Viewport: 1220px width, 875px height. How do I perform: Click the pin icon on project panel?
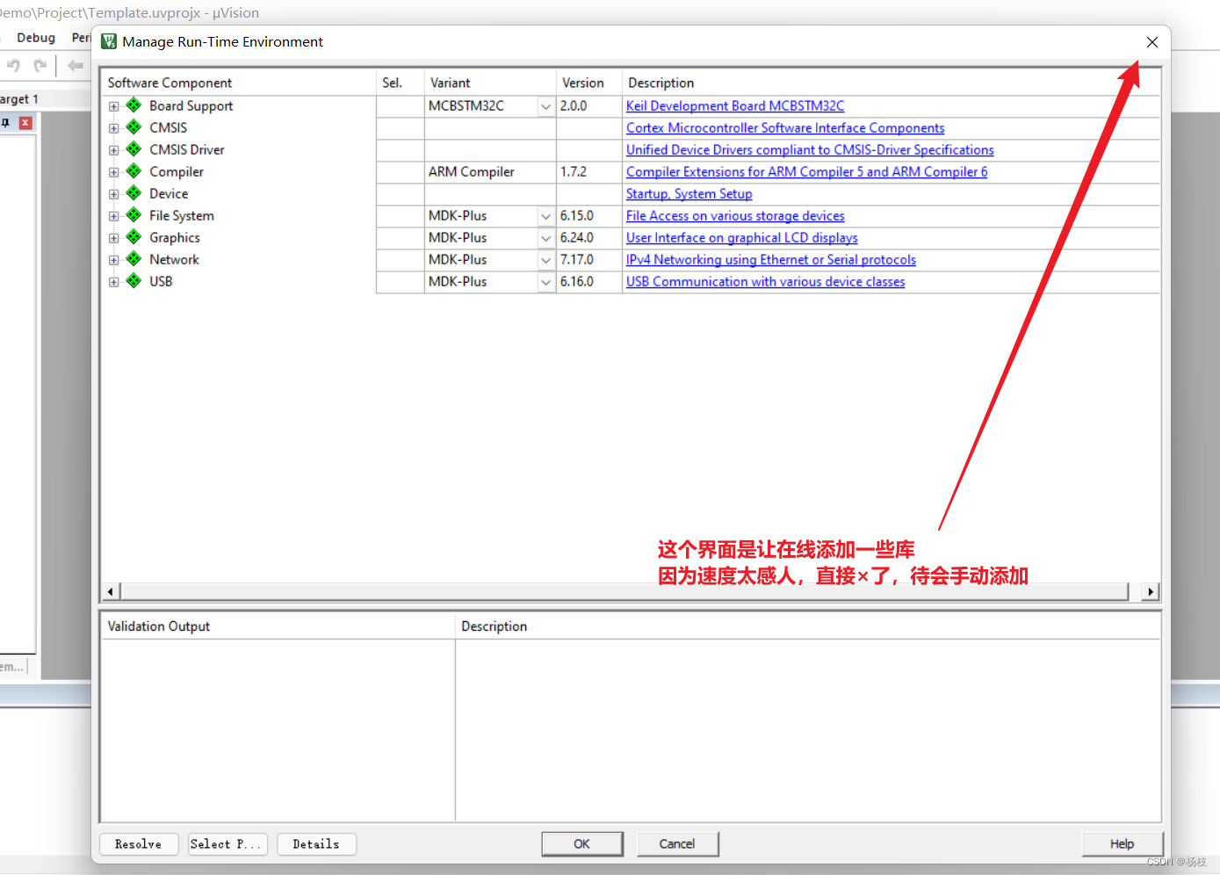pos(5,123)
